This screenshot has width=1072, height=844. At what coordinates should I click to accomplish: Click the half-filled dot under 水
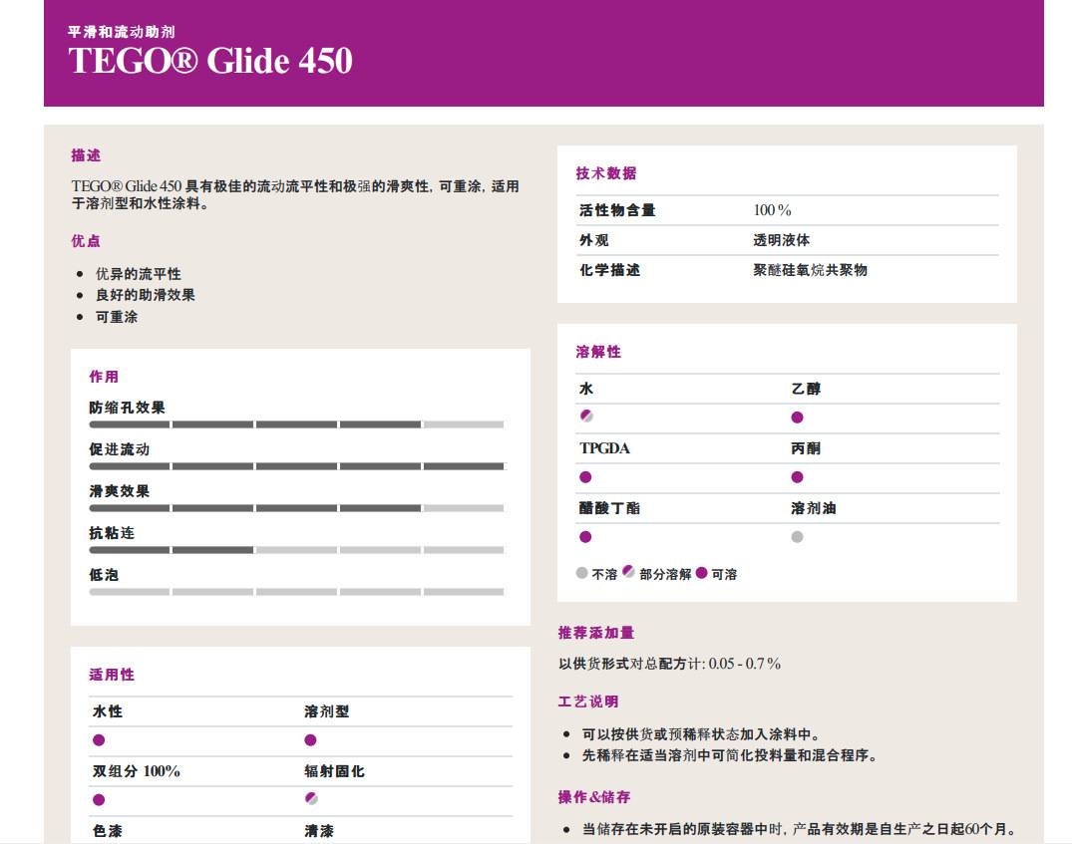click(586, 417)
